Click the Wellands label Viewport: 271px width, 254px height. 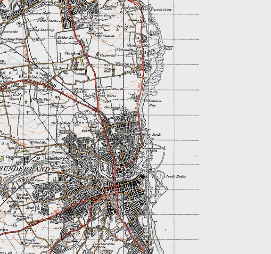(x=124, y=49)
